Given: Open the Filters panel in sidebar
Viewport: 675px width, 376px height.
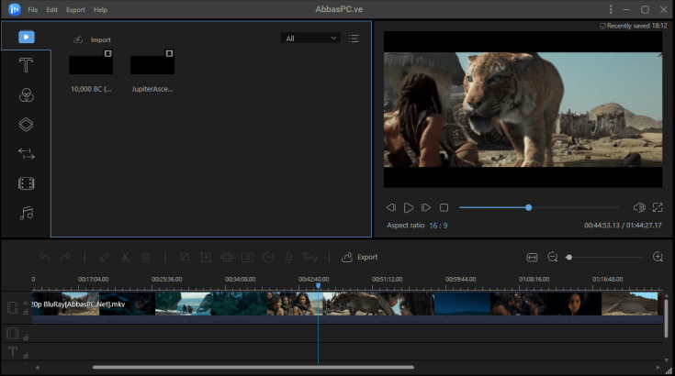Looking at the screenshot, I should [x=27, y=95].
